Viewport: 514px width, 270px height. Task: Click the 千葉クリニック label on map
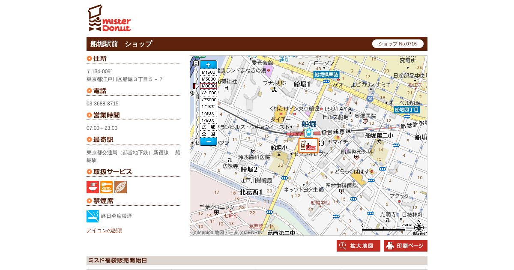click(x=217, y=207)
